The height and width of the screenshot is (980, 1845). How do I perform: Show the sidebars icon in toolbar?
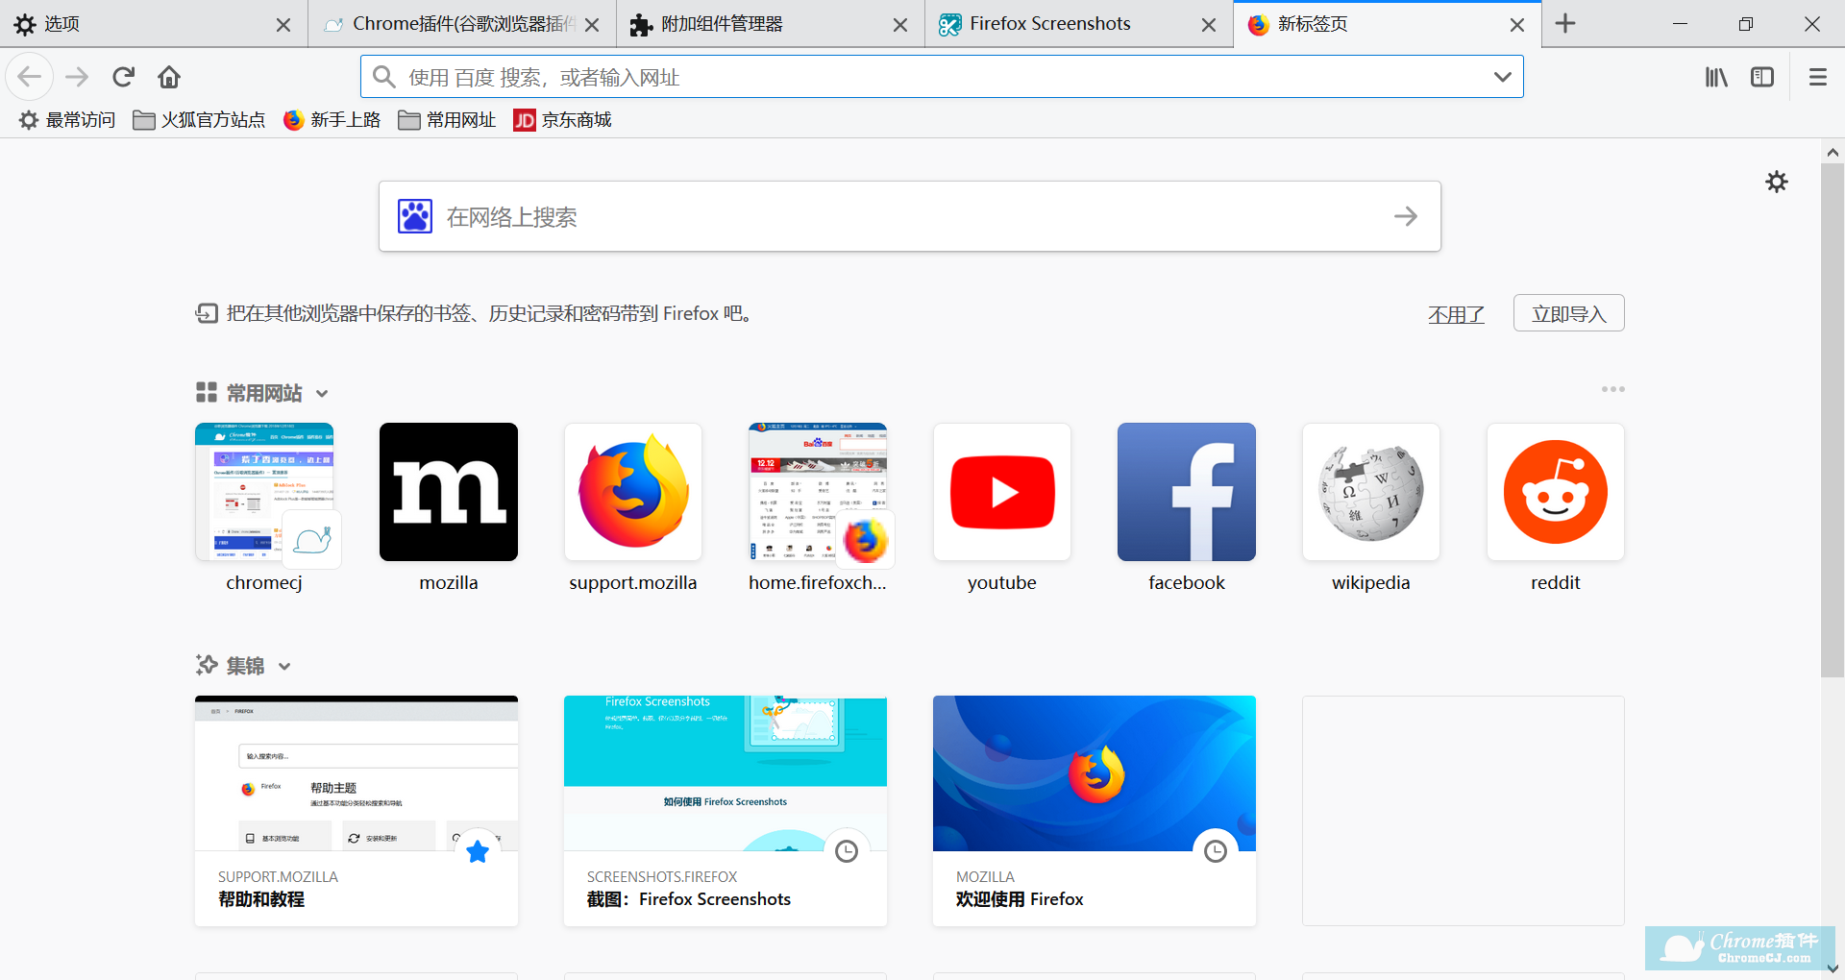pyautogui.click(x=1762, y=77)
